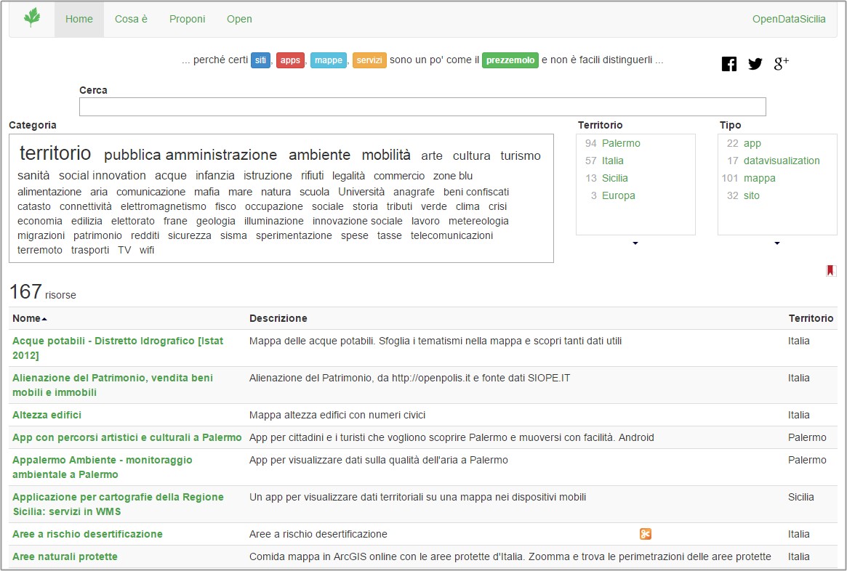Image resolution: width=847 pixels, height=571 pixels.
Task: Expand the Tipo list with arrow
Action: point(777,243)
